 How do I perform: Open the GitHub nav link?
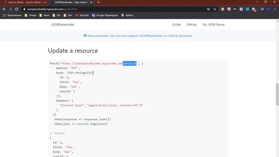click(192, 24)
